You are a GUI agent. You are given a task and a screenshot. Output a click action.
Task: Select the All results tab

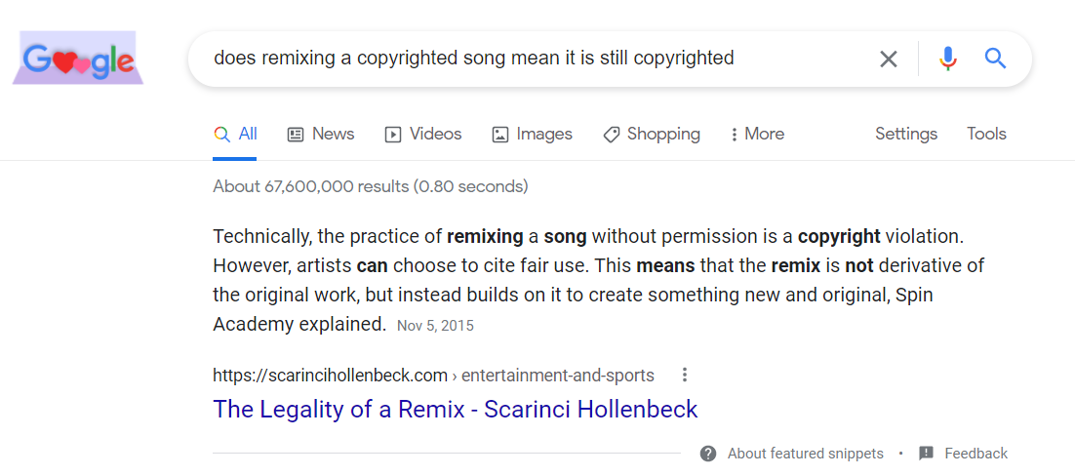pos(235,135)
